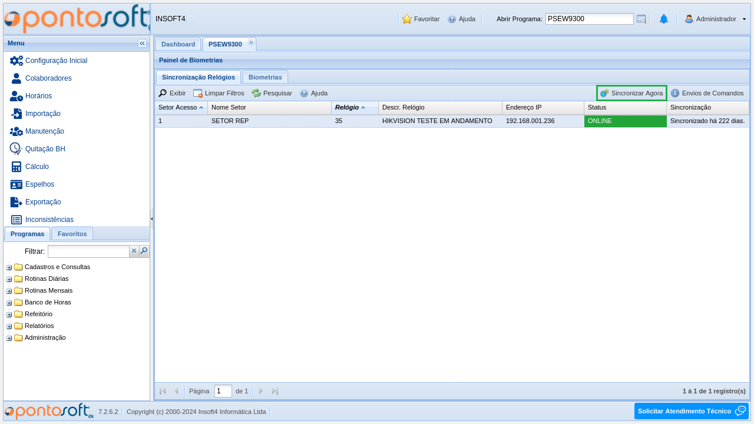Switch to the Favoritos tab
The height and width of the screenshot is (424, 754).
pos(72,234)
